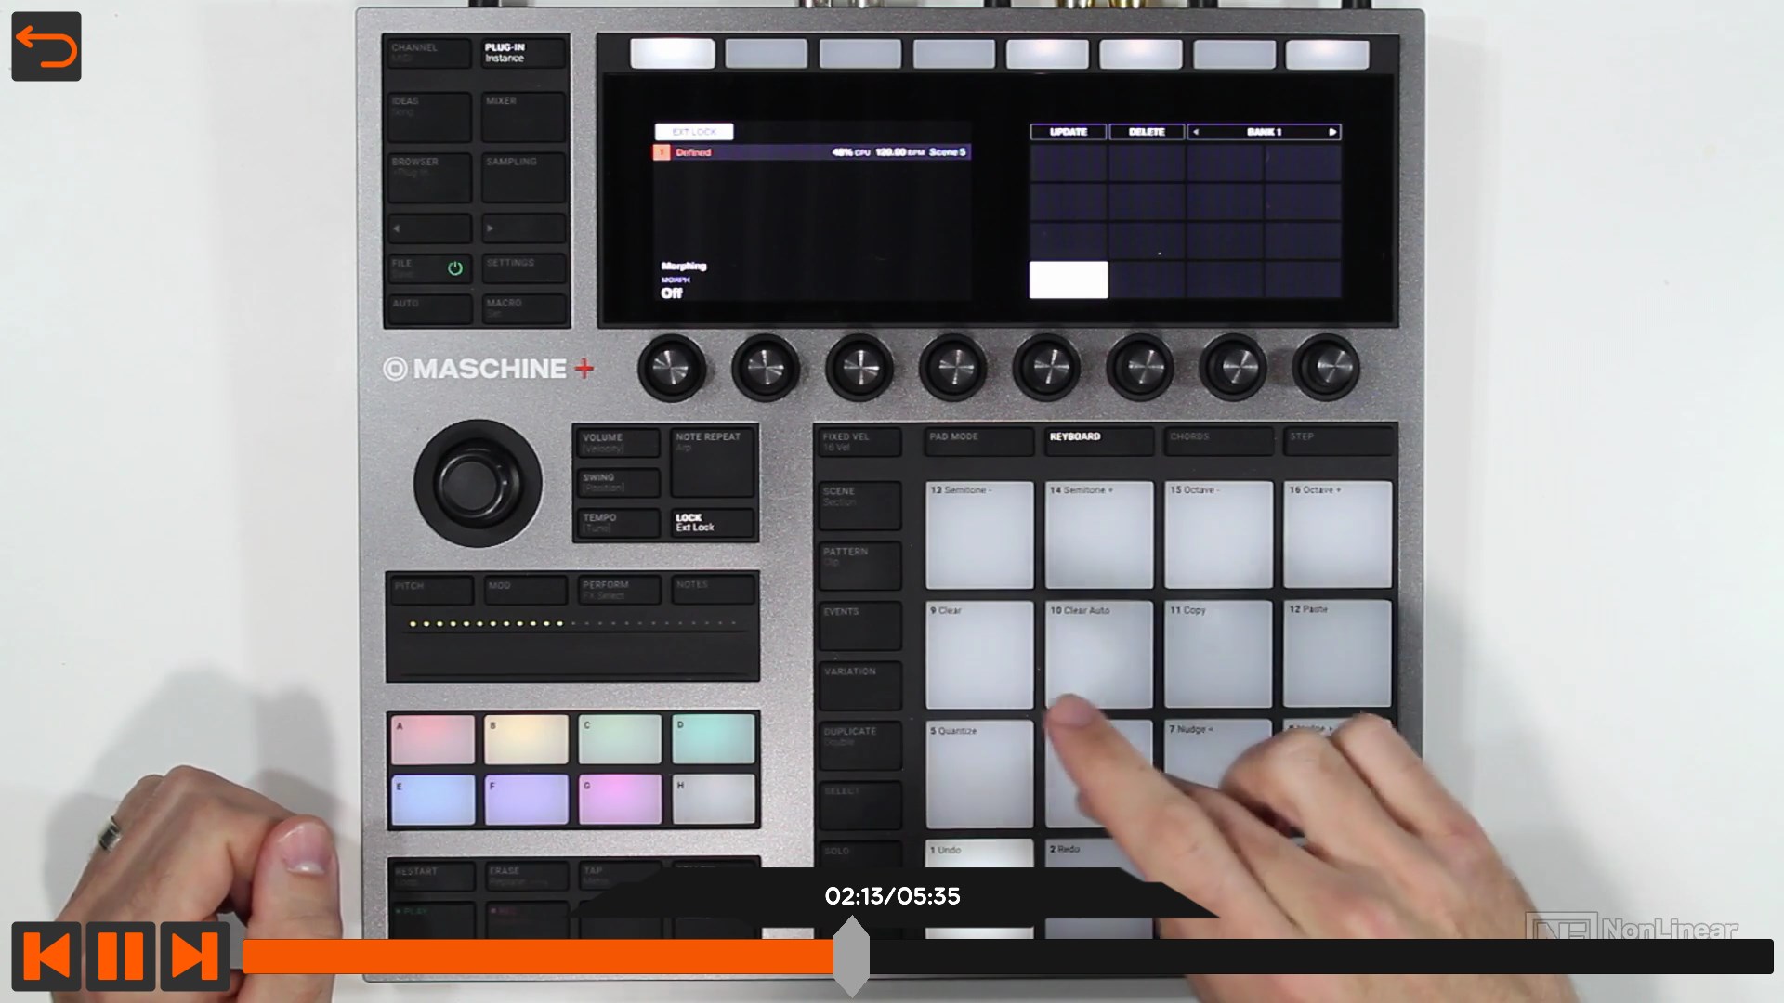The width and height of the screenshot is (1784, 1003).
Task: Click the green power icon by FILE
Action: [x=455, y=268]
